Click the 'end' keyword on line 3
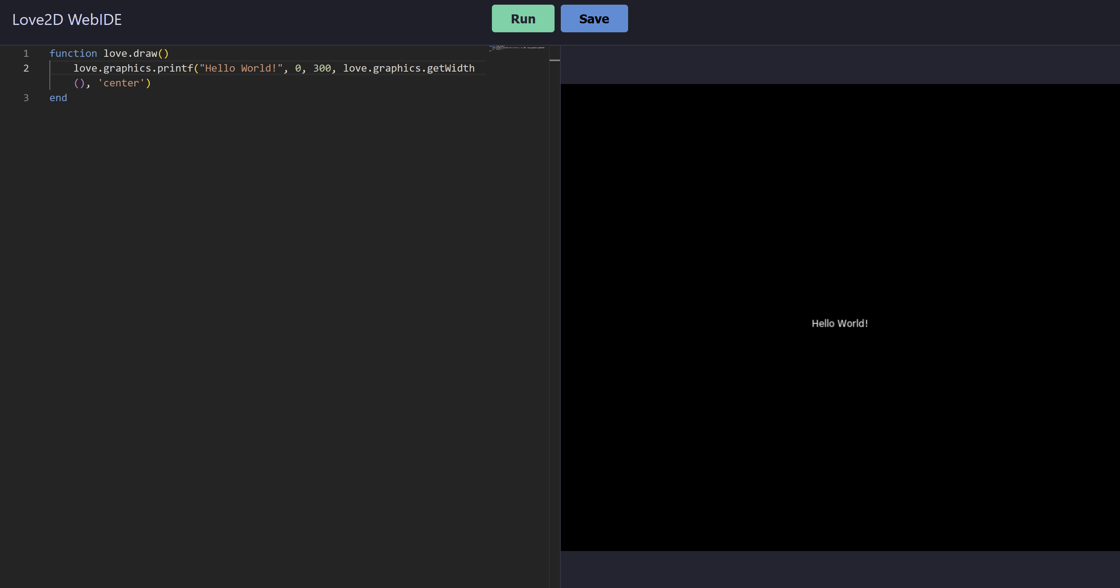The width and height of the screenshot is (1120, 588). (x=58, y=98)
